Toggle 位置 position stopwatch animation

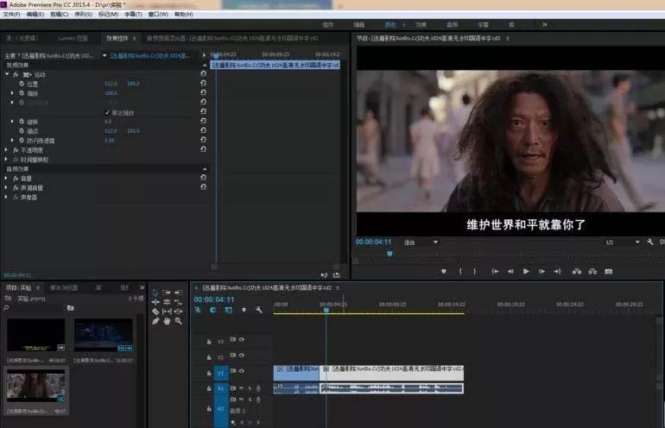(22, 84)
